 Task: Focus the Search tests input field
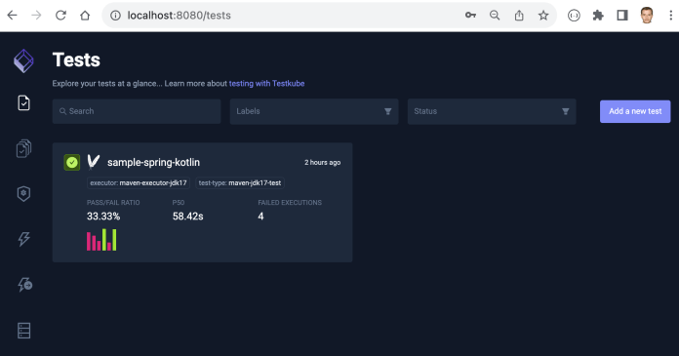[137, 111]
